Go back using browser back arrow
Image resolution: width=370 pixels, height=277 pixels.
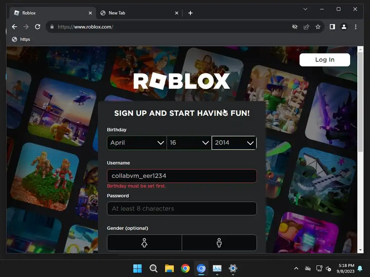pos(14,27)
